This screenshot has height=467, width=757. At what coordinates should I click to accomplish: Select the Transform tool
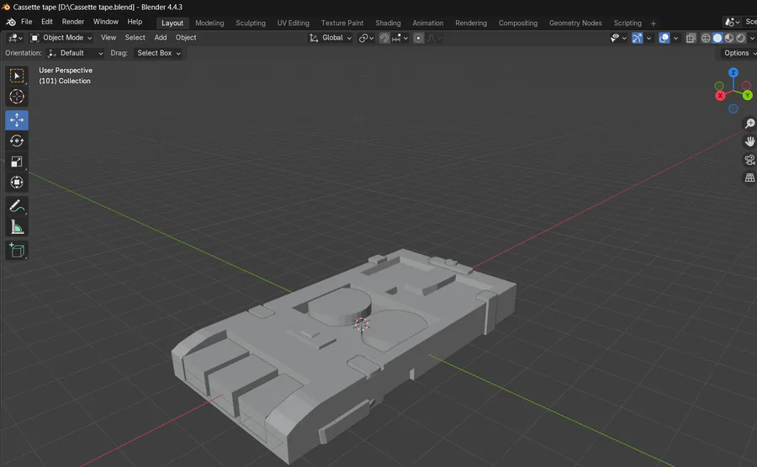[17, 182]
